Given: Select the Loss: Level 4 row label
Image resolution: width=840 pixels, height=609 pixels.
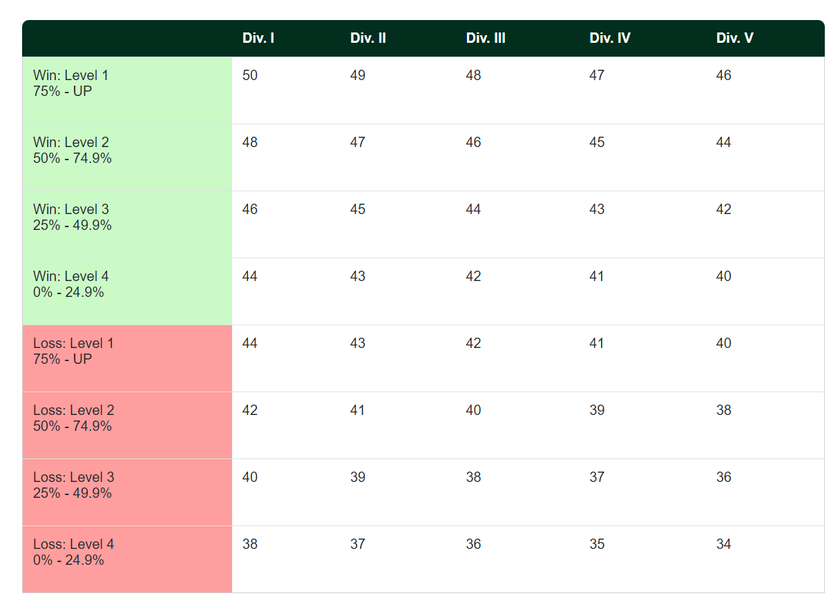Looking at the screenshot, I should [73, 552].
